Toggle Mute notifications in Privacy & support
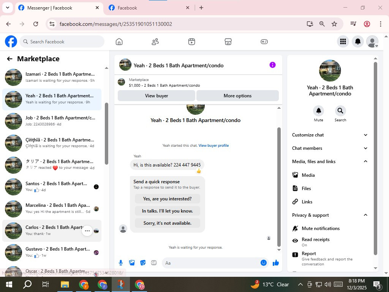 (329, 229)
